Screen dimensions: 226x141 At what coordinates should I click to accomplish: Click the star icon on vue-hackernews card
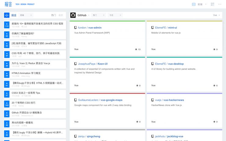click(x=214, y=122)
